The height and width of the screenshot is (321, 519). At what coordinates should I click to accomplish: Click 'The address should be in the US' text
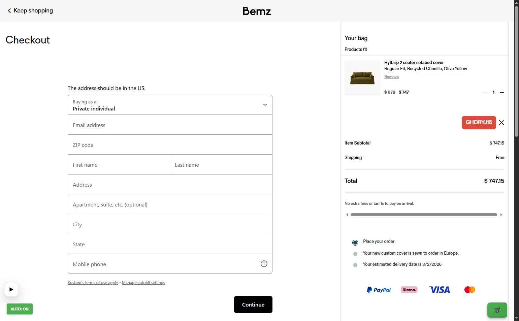(x=106, y=88)
